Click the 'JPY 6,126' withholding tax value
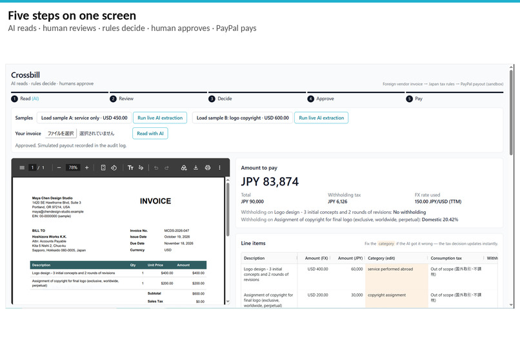The height and width of the screenshot is (347, 520). click(337, 202)
